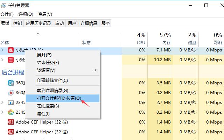Screen dimensions: 224x140
Task: Select 结束任务(E) in the context menu
Action: click(x=48, y=62)
